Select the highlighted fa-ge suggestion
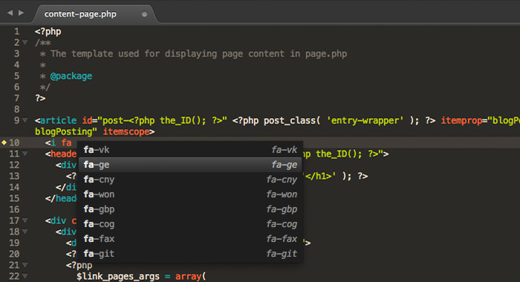The image size is (520, 282). coord(190,165)
